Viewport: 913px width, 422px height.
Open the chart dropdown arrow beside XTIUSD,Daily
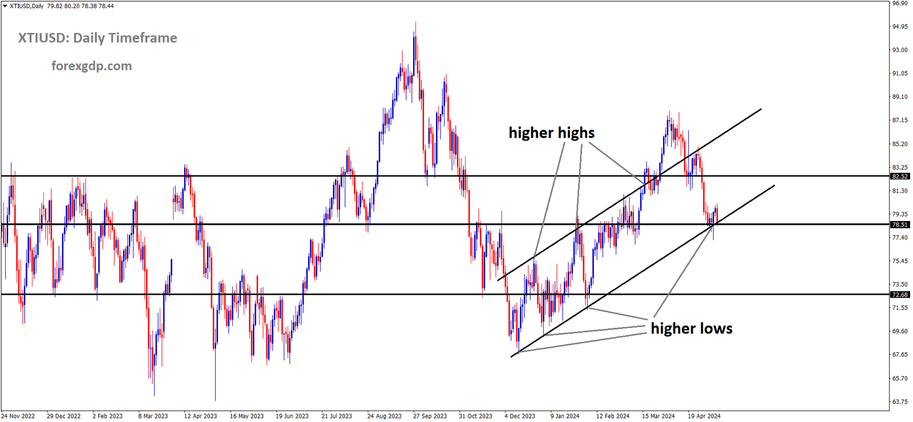click(x=5, y=6)
